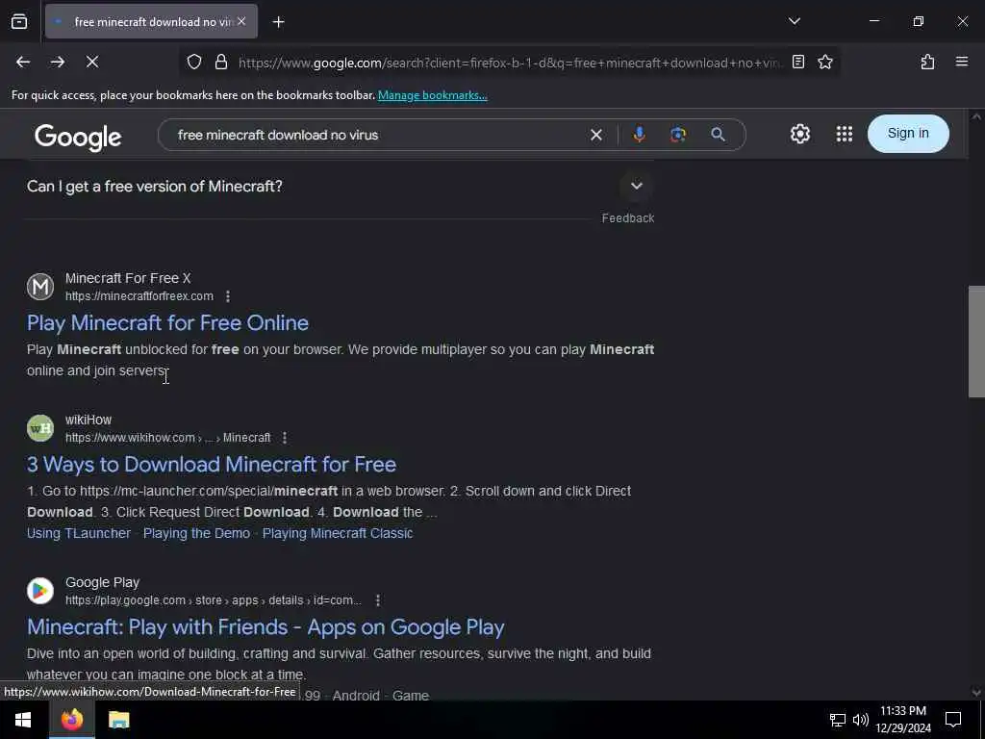This screenshot has width=985, height=739.
Task: Go to Google homepage via logo
Action: point(78,137)
